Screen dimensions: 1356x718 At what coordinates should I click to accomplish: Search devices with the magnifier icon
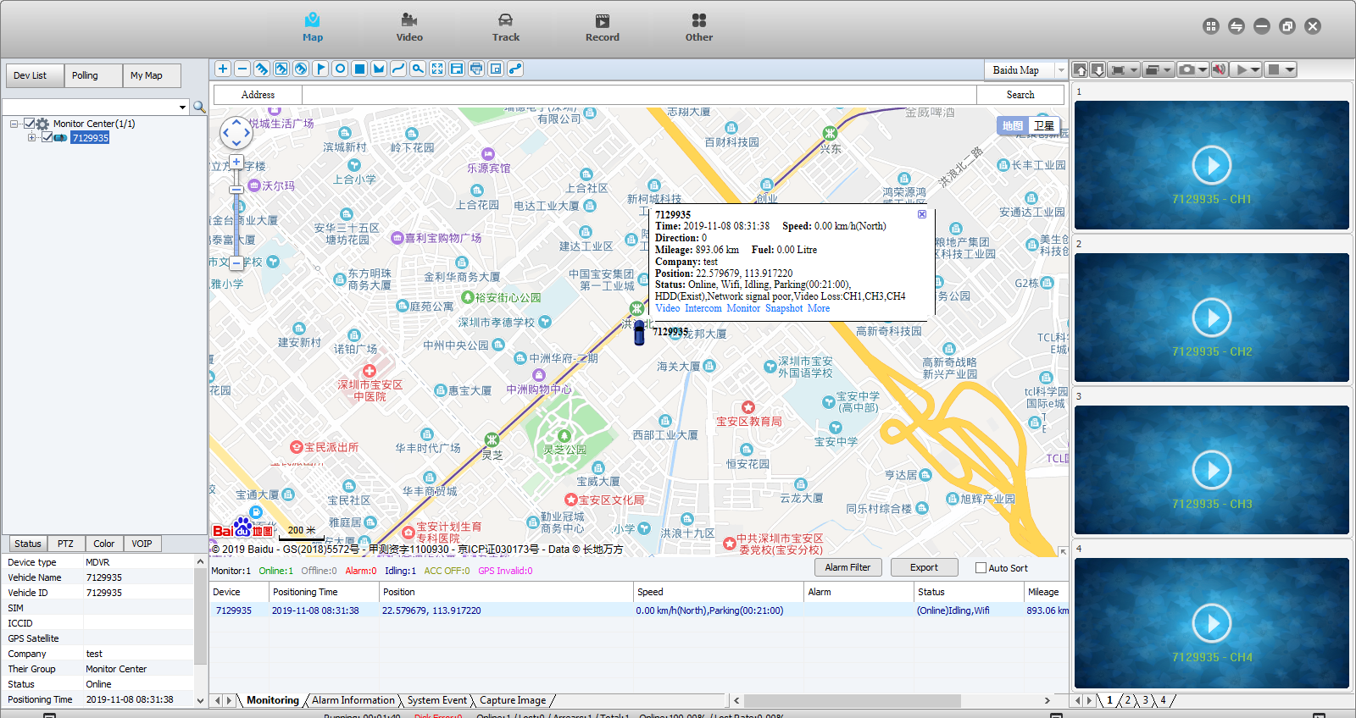(x=199, y=107)
